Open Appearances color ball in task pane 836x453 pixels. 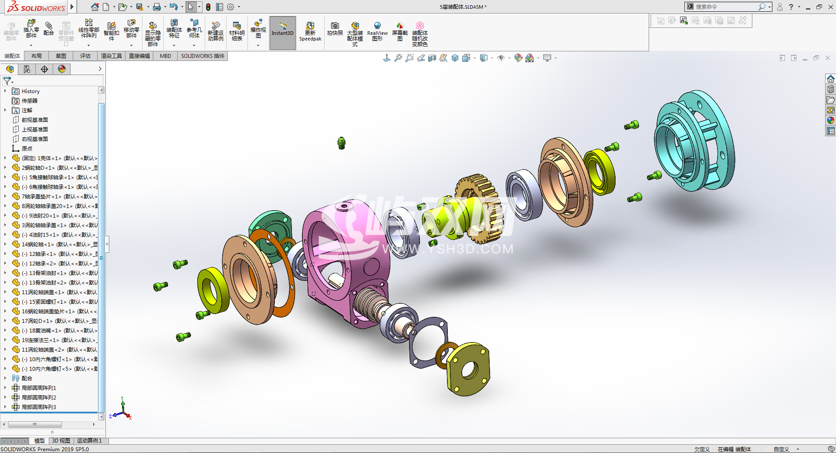coord(831,120)
